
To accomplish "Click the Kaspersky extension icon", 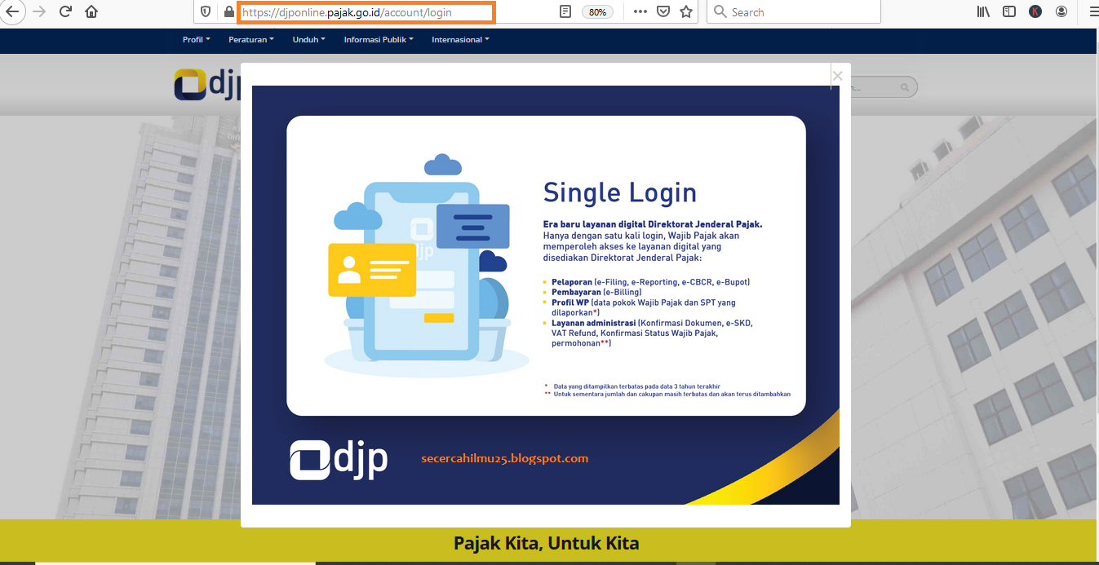I will coord(1035,11).
